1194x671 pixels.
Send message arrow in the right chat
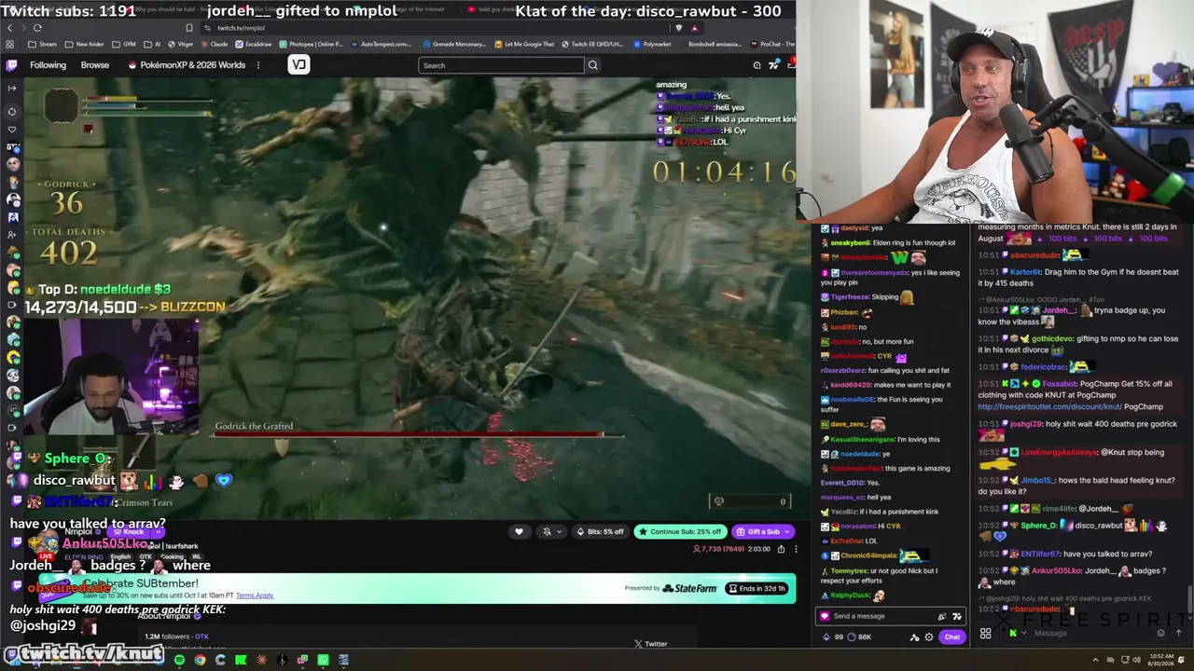coord(1178,633)
